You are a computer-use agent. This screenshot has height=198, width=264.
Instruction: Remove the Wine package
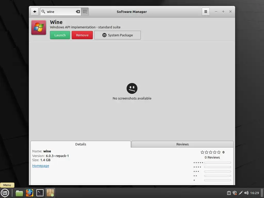pos(82,35)
